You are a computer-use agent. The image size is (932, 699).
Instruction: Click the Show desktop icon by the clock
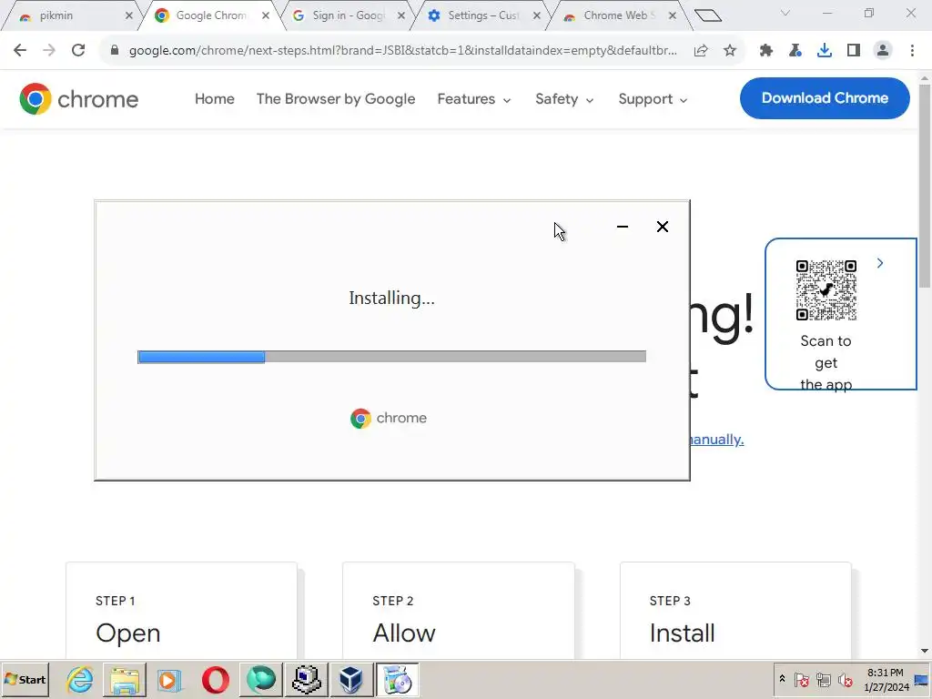pyautogui.click(x=921, y=679)
